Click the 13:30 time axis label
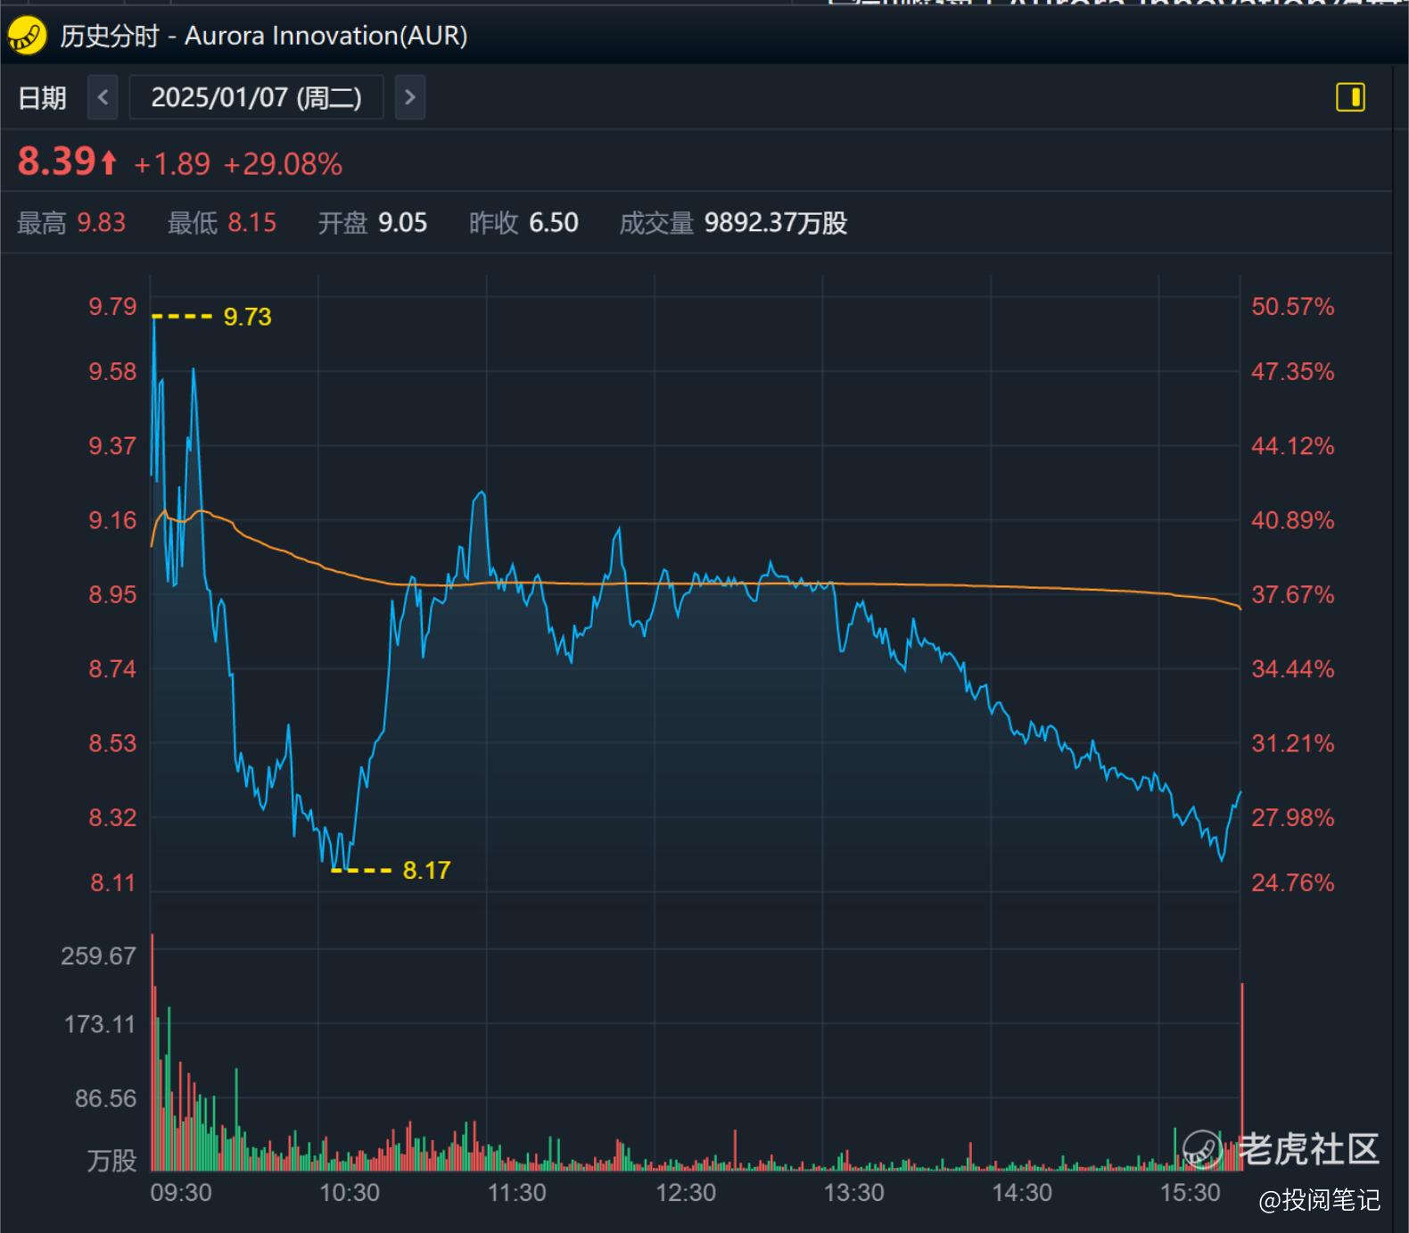1409x1233 pixels. [854, 1193]
